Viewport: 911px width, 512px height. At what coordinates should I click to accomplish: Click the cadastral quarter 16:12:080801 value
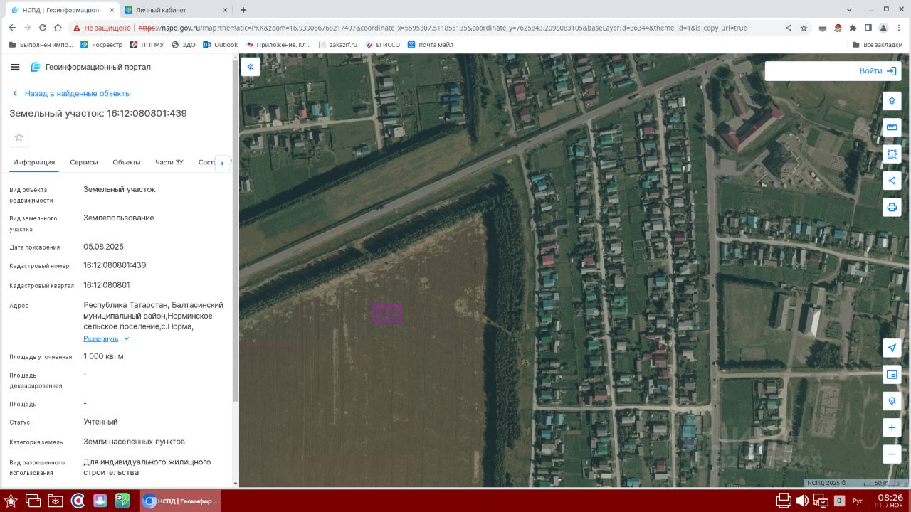[x=107, y=285]
